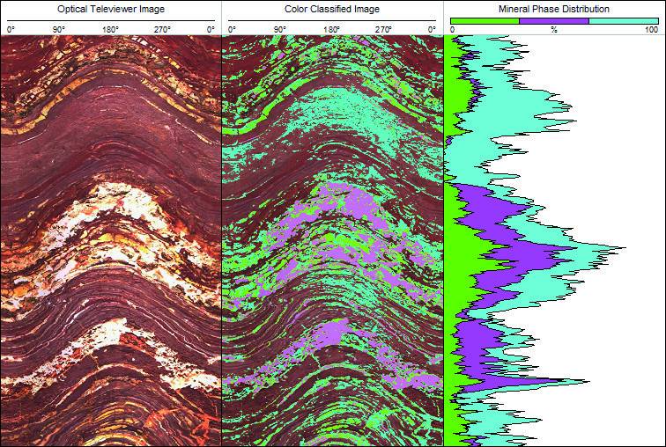
Task: Click the 90° mark on the Optical Televiewer scale
Action: (59, 30)
